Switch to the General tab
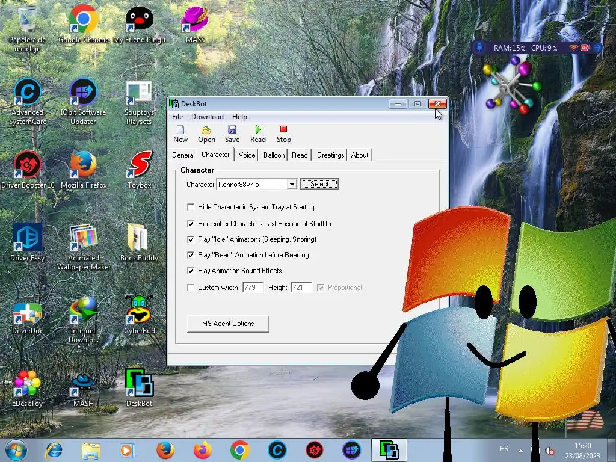 (x=183, y=155)
